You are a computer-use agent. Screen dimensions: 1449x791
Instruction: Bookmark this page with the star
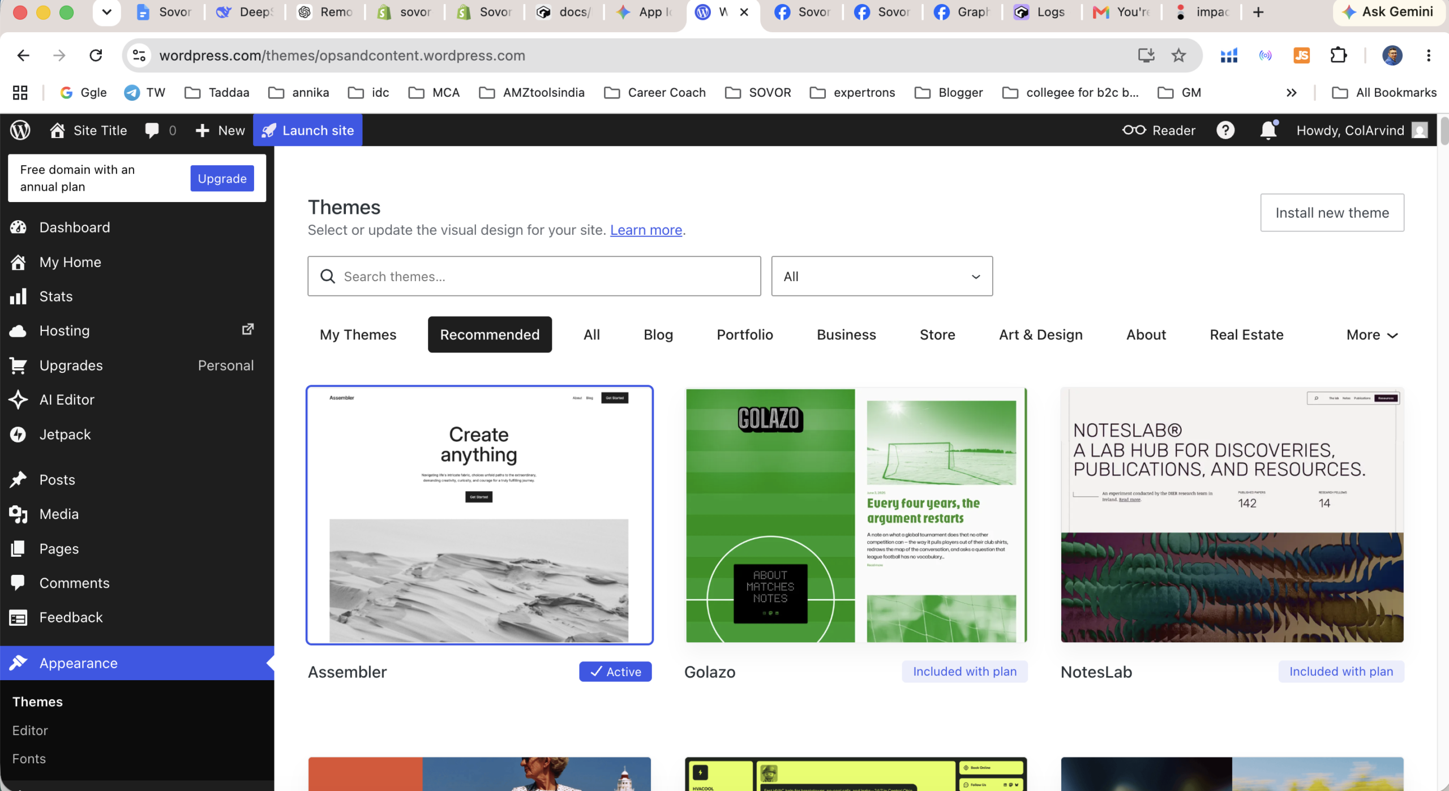pos(1178,55)
